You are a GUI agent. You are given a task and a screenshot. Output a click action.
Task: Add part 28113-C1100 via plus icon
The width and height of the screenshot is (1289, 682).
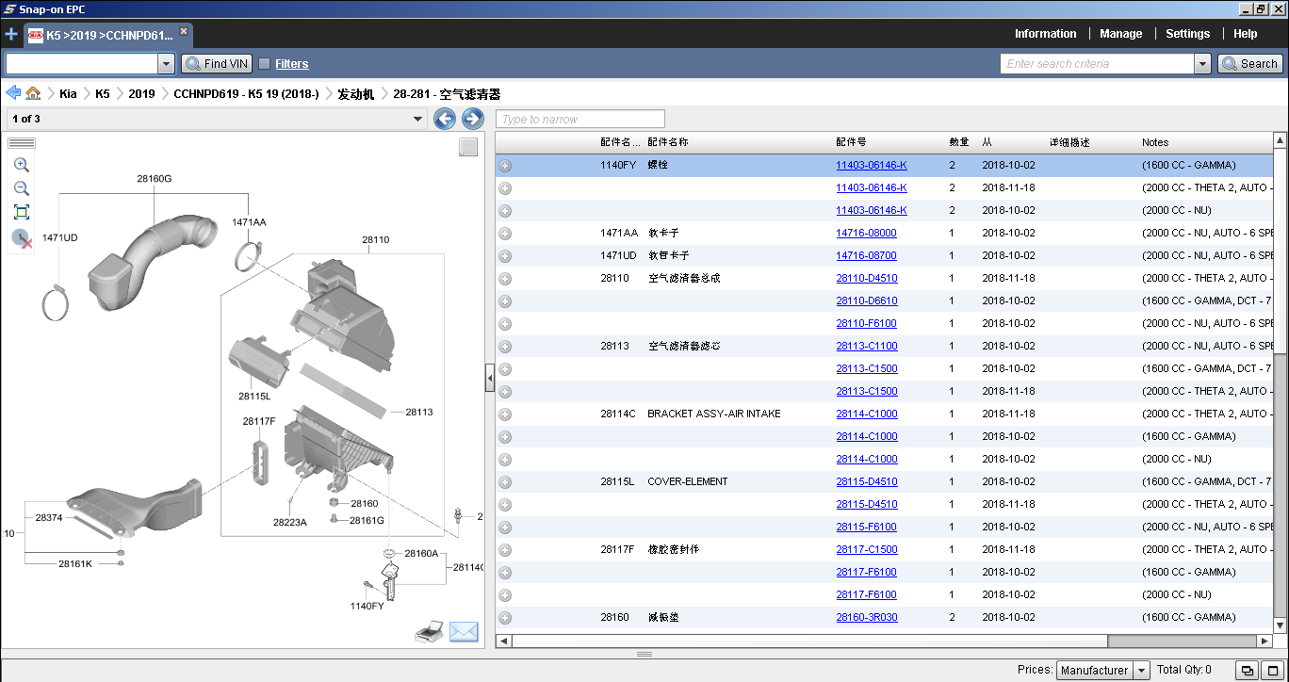[x=505, y=347]
